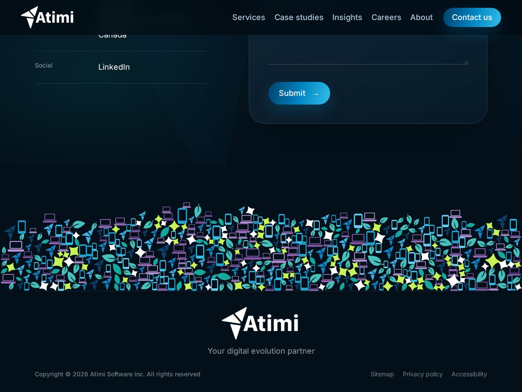Click the 'Social' label
Viewport: 522px width, 392px height.
tap(43, 65)
